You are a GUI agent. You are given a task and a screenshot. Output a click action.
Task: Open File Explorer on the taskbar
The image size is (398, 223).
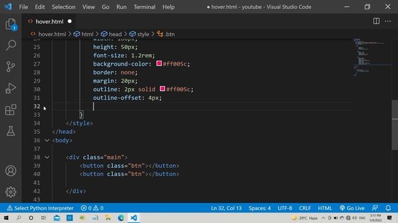pos(108,218)
